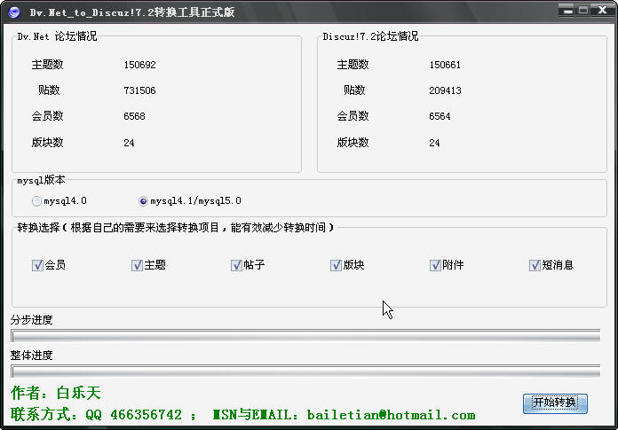This screenshot has width=618, height=430.
Task: Click the Dv.Net 论坛情况 group label
Action: pyautogui.click(x=57, y=36)
